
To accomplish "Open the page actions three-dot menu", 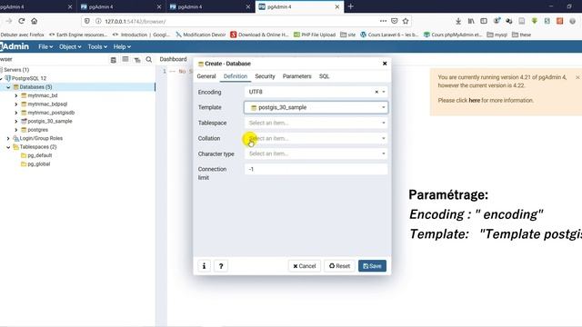I will pos(383,21).
